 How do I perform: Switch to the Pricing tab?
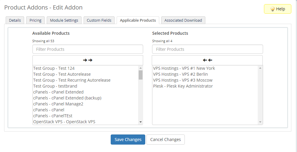(x=35, y=20)
